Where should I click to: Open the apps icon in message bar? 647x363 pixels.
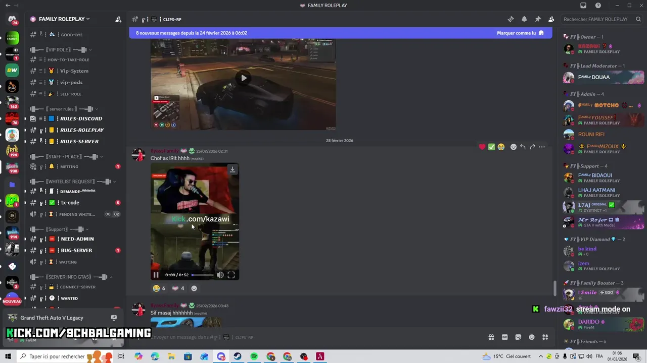[x=545, y=337]
